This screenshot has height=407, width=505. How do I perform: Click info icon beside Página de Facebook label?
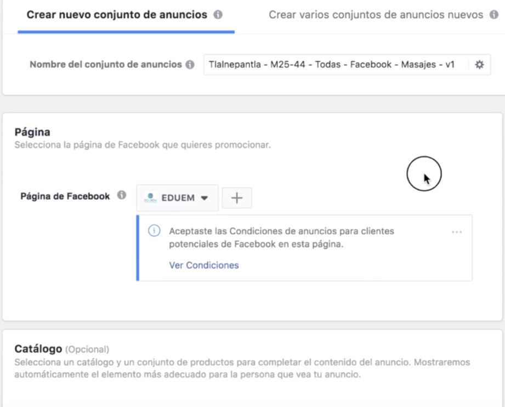tap(122, 196)
